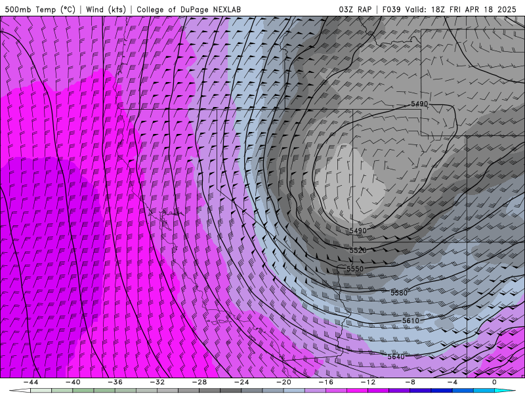Viewport: 525px width, 394px height.
Task: Click the -24 value on the temperature scale
Action: (241, 382)
